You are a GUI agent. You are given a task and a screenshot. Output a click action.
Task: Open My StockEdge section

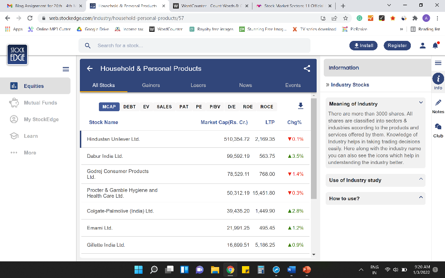35,119
